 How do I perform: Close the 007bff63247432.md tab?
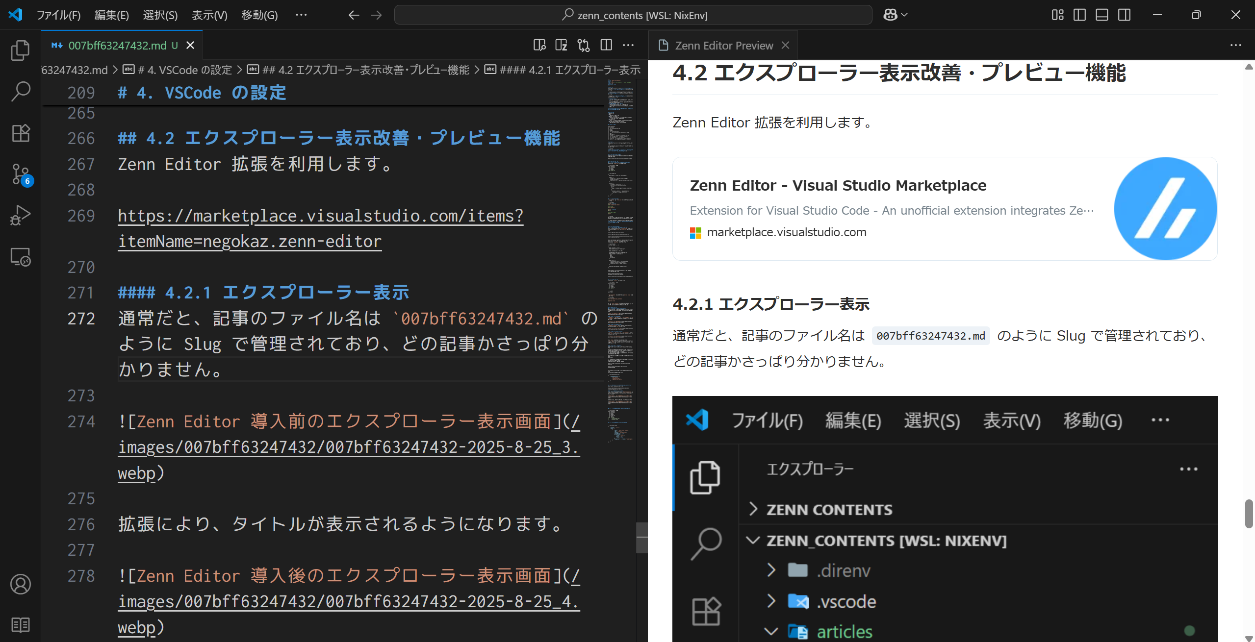tap(190, 45)
